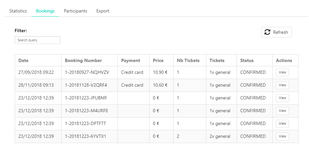View booking 1-20181223-M4URF8
309x147 pixels.
click(282, 111)
